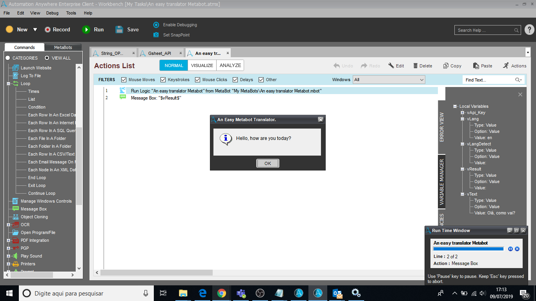Open the Debug menu
The image size is (536, 301).
click(52, 13)
